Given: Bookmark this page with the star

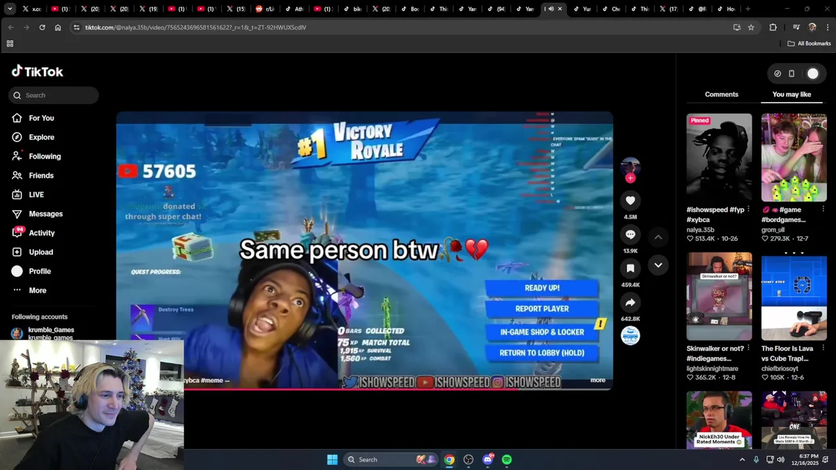Looking at the screenshot, I should [x=751, y=27].
